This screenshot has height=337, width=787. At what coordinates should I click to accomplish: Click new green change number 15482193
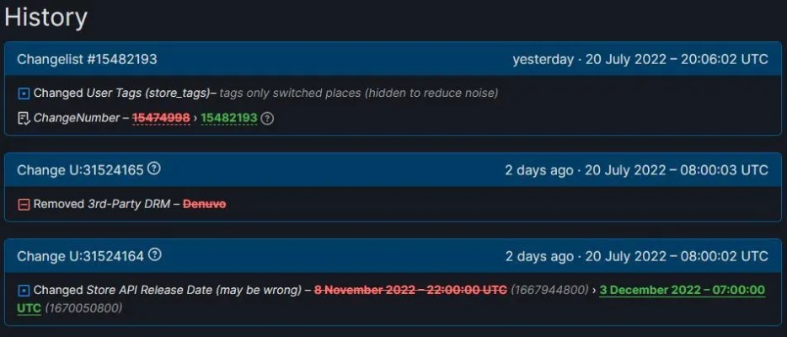(228, 119)
